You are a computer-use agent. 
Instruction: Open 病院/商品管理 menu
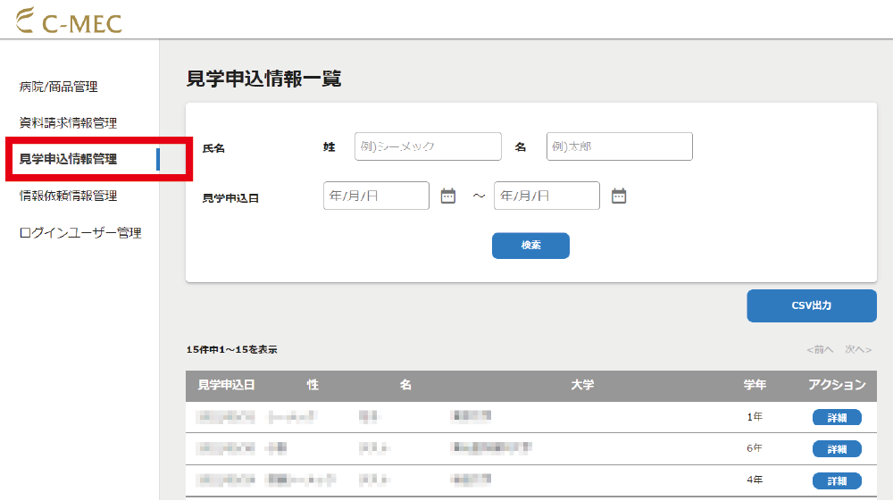59,87
